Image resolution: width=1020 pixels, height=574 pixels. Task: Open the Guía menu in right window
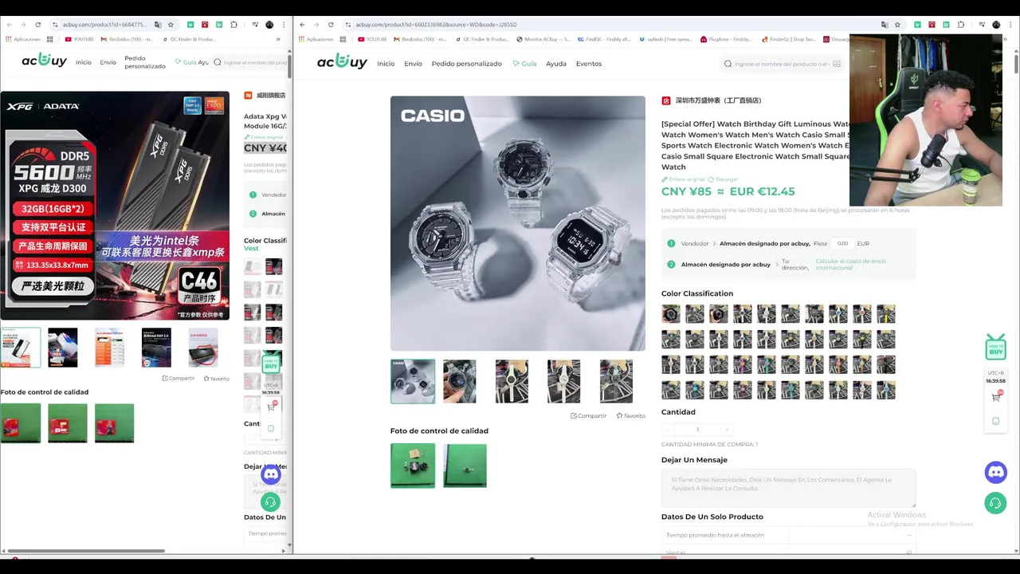[x=524, y=64]
